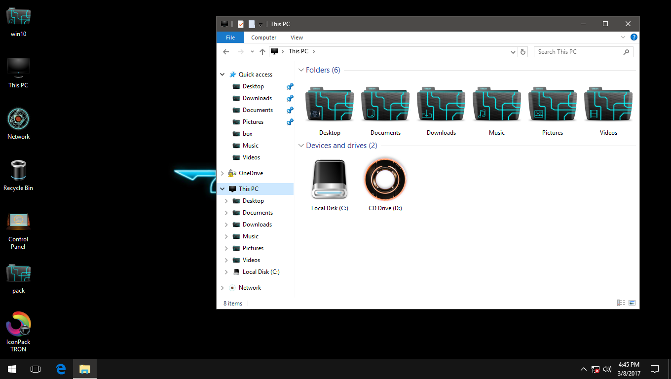This screenshot has height=379, width=671.
Task: Open the clock and date in the taskbar
Action: pyautogui.click(x=629, y=369)
